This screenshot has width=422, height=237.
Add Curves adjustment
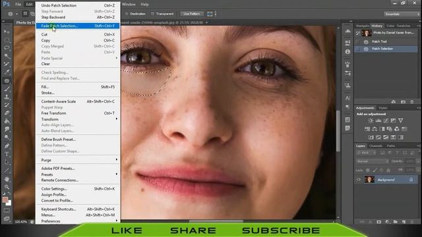tap(386, 120)
